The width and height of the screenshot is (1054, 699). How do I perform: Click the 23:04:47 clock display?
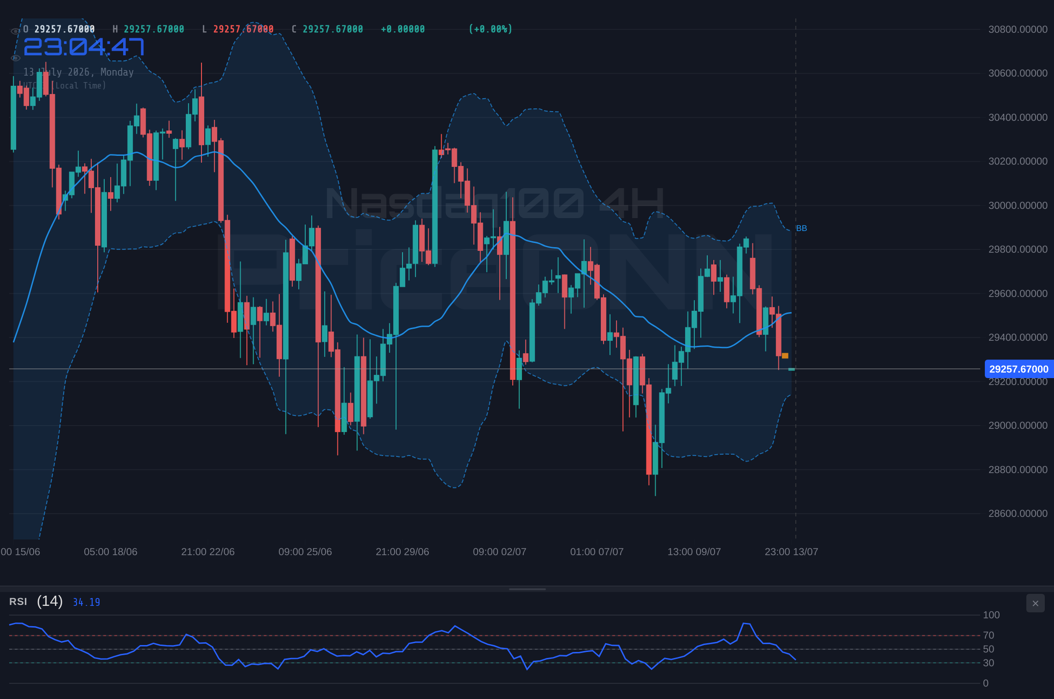(x=84, y=47)
